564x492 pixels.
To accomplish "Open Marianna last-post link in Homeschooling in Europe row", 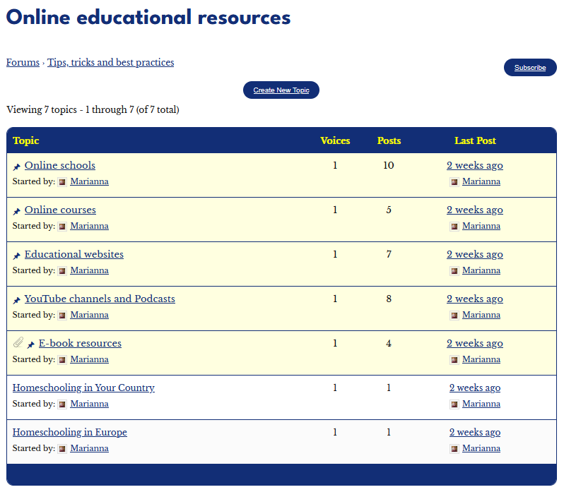I will click(x=481, y=449).
